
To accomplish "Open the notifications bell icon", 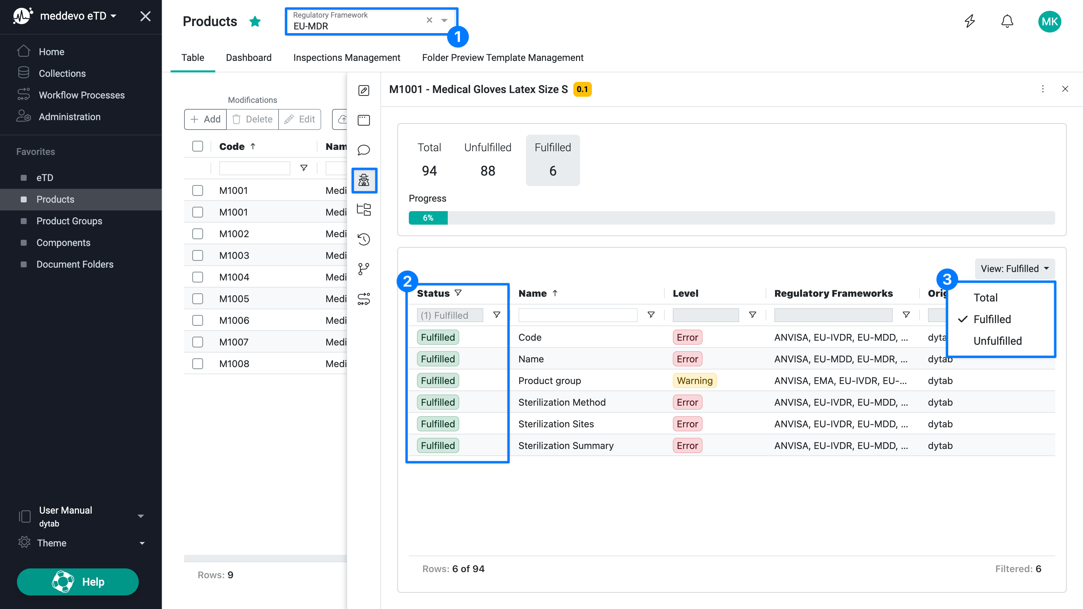I will [1007, 21].
